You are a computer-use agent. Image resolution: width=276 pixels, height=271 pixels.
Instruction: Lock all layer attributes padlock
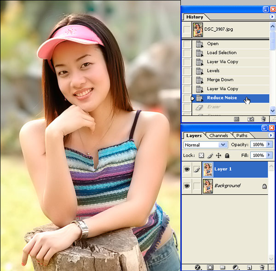click(227, 156)
